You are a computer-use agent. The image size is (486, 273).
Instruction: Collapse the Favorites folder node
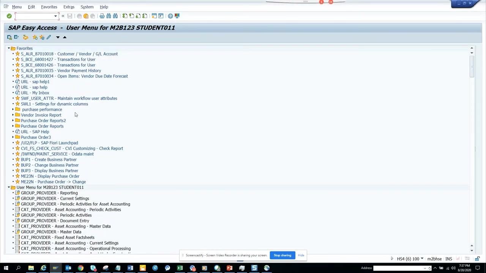pyautogui.click(x=9, y=48)
